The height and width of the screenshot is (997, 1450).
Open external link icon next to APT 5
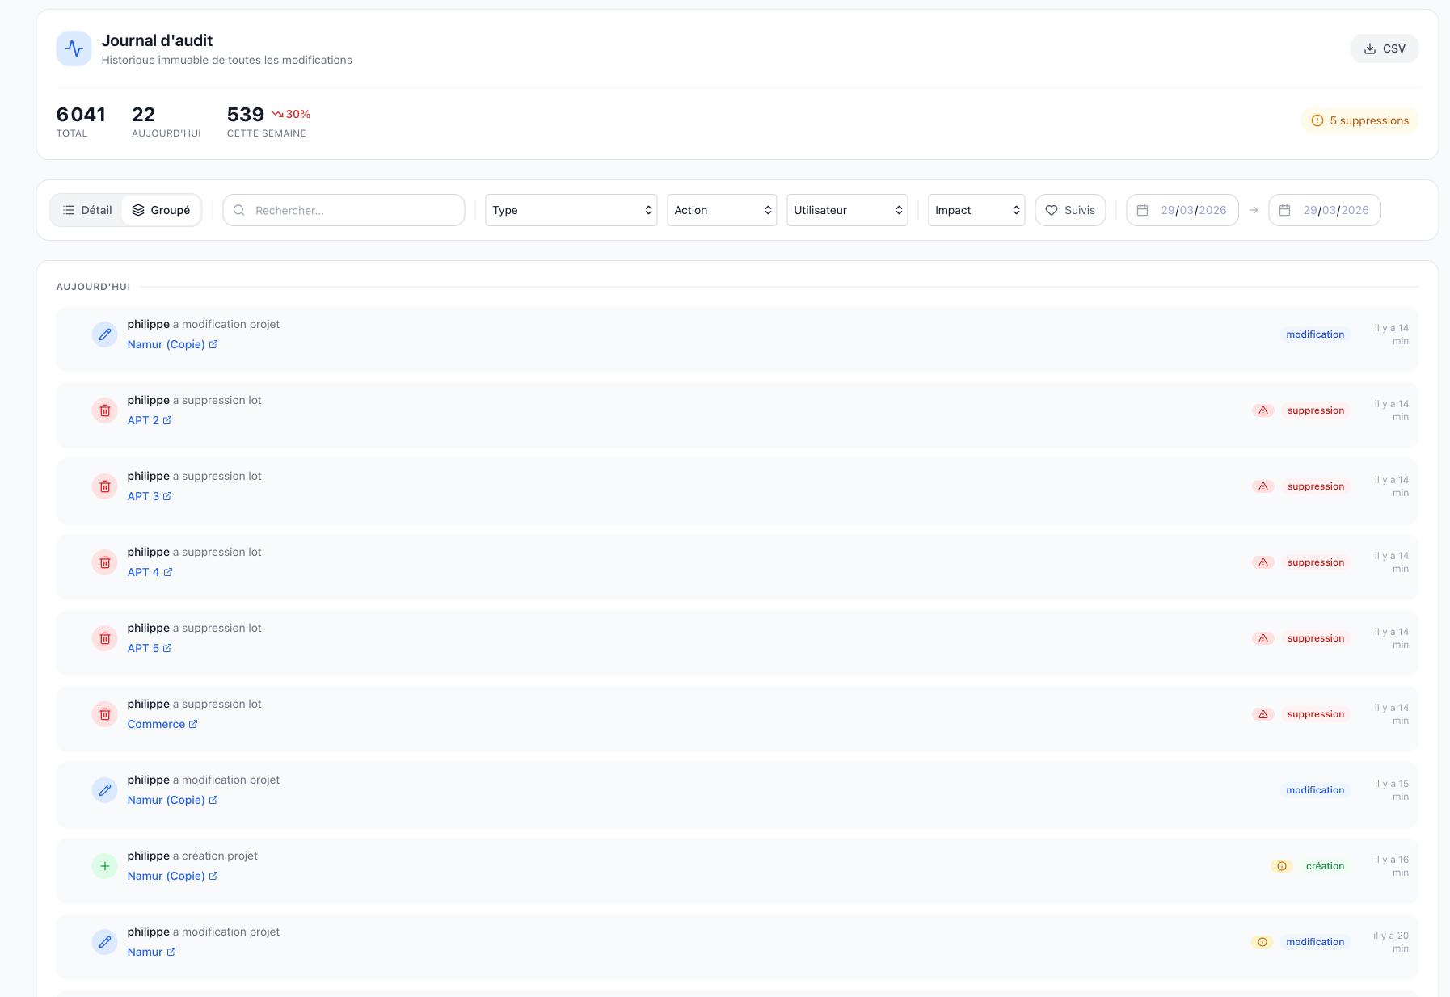point(167,648)
